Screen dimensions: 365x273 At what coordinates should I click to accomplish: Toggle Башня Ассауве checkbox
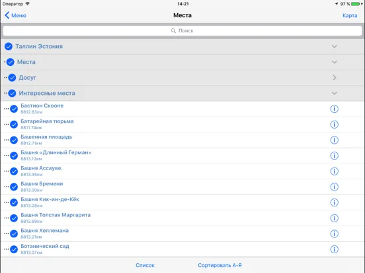(14, 171)
